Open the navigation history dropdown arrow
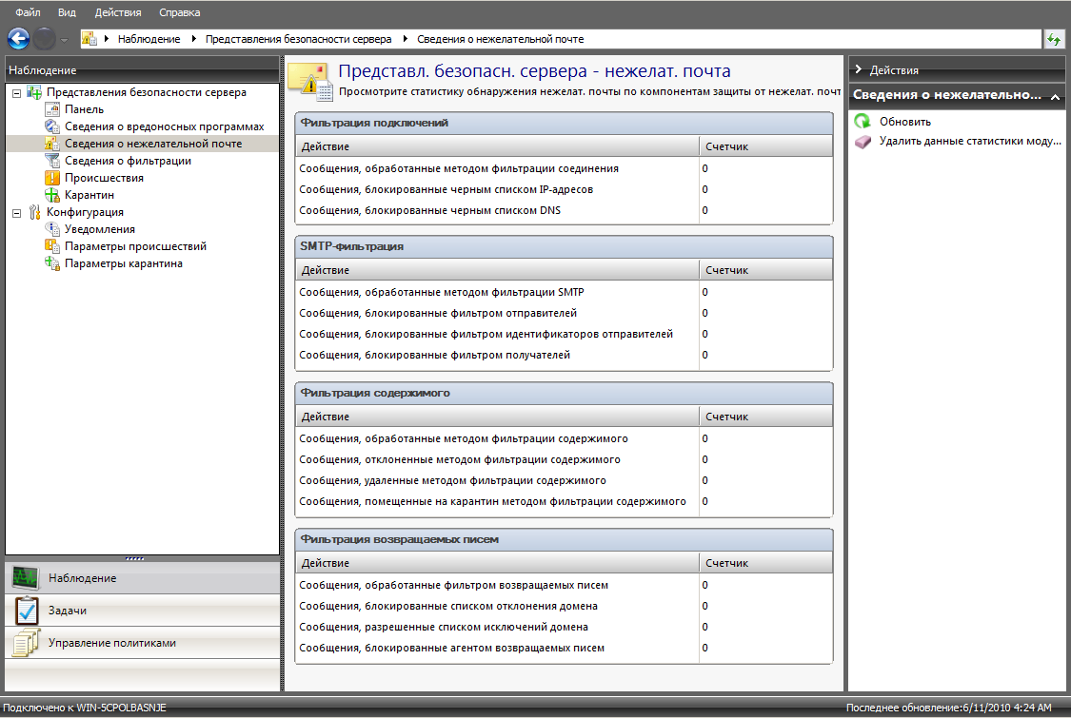 tap(64, 40)
